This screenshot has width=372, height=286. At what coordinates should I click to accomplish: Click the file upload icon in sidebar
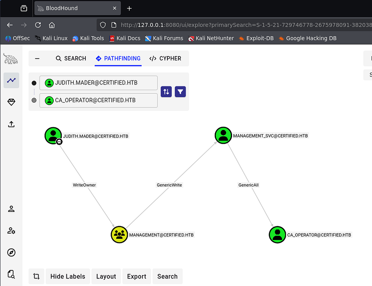click(11, 124)
